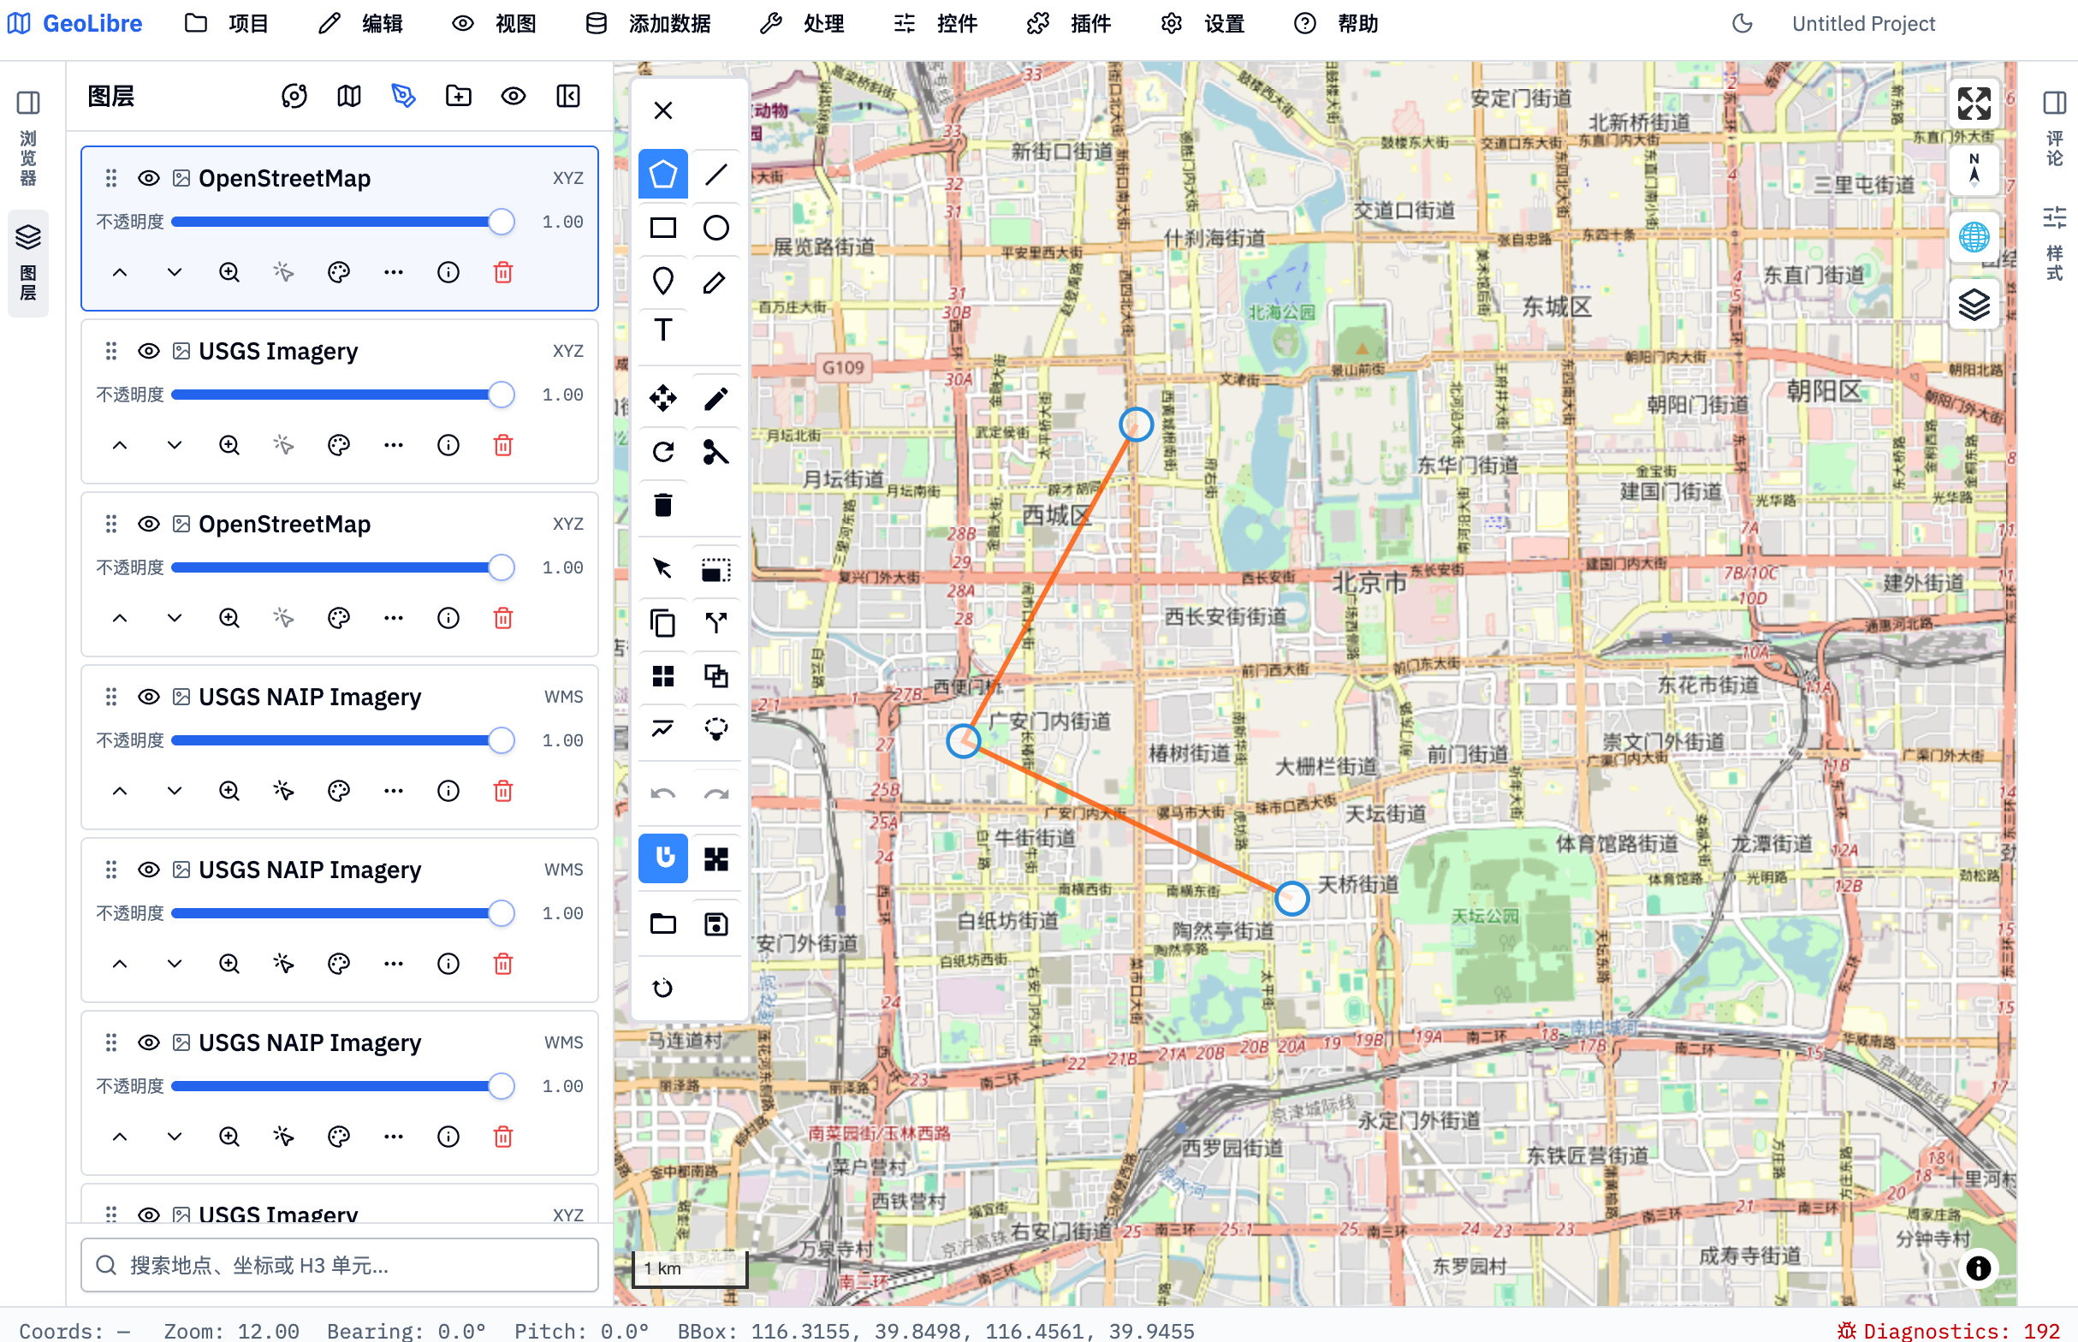Click the black trash icon in draw toolbar

663,506
